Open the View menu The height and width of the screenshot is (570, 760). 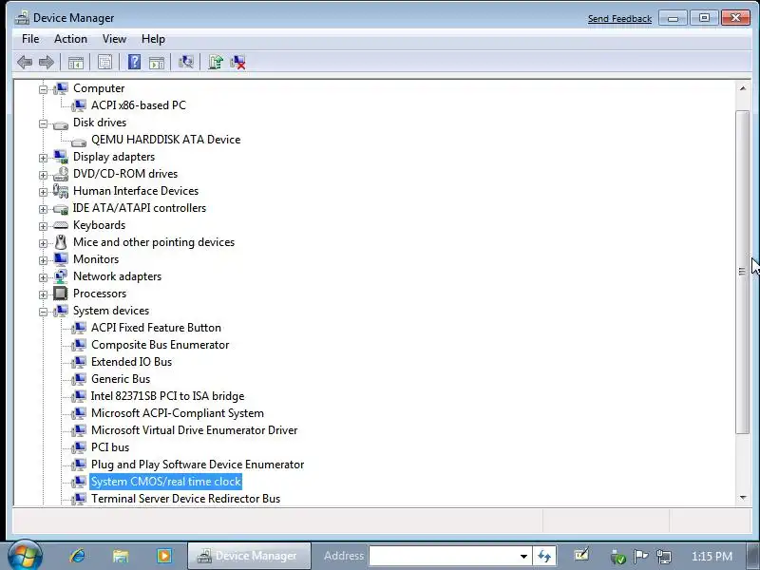coord(114,39)
